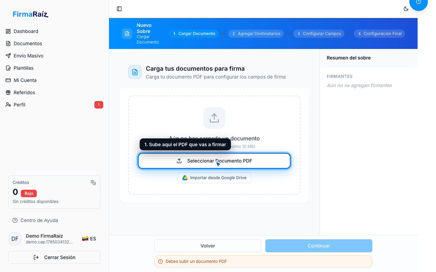436x272 pixels.
Task: Click the Volver button
Action: pos(208,246)
